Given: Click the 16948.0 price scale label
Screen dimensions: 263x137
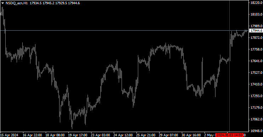Looking at the screenshot, I should [x=257, y=131].
